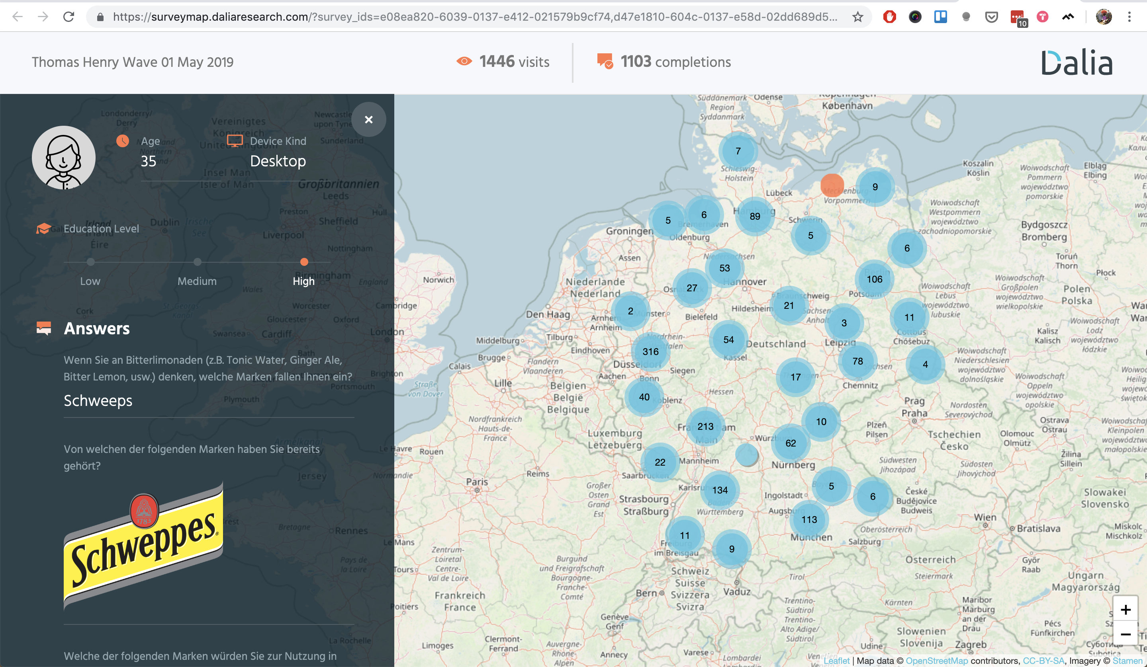The height and width of the screenshot is (667, 1147).
Task: Open the 53 cluster near Hannover
Action: pyautogui.click(x=724, y=268)
